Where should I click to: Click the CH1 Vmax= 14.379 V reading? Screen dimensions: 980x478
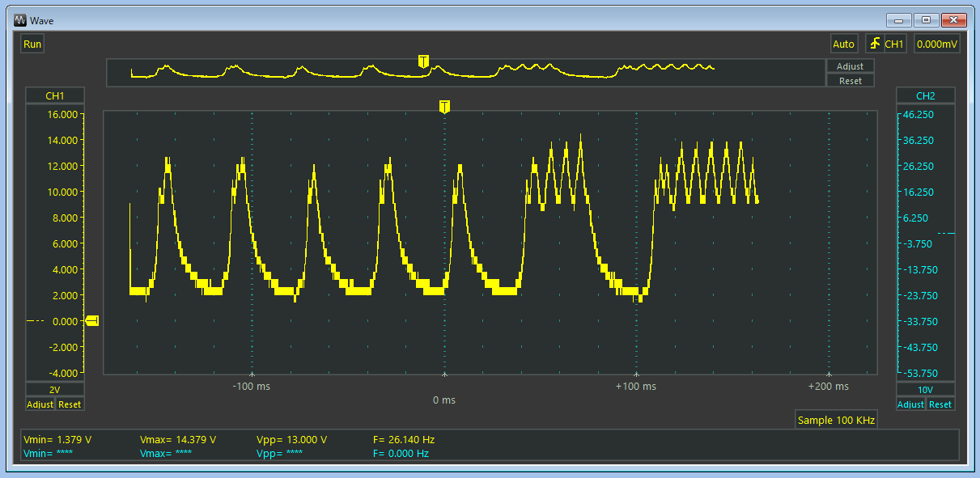178,440
